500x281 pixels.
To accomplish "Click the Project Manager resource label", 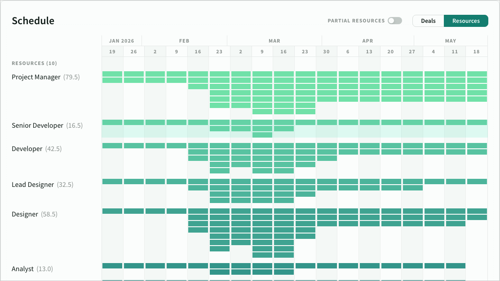I will click(36, 77).
